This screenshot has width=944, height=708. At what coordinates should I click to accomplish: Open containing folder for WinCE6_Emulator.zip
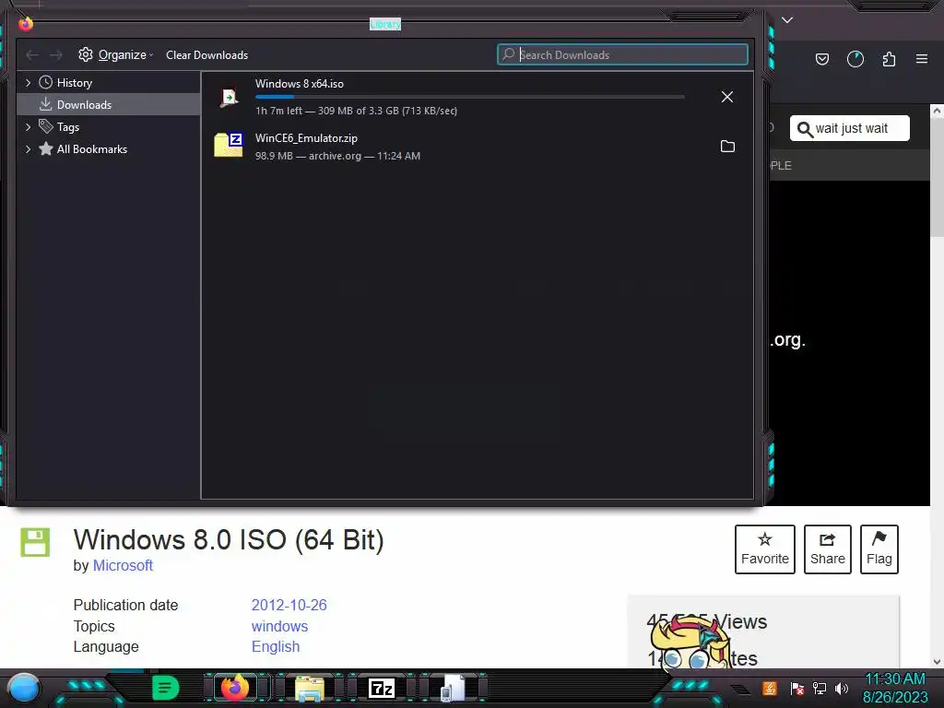727,147
